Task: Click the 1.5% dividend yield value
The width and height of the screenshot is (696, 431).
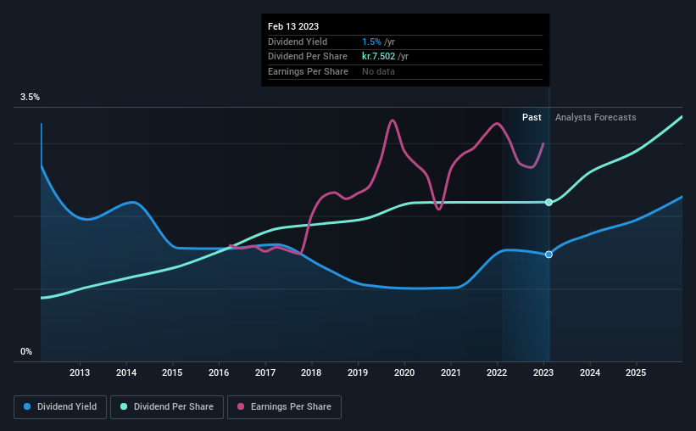Action: coord(371,42)
